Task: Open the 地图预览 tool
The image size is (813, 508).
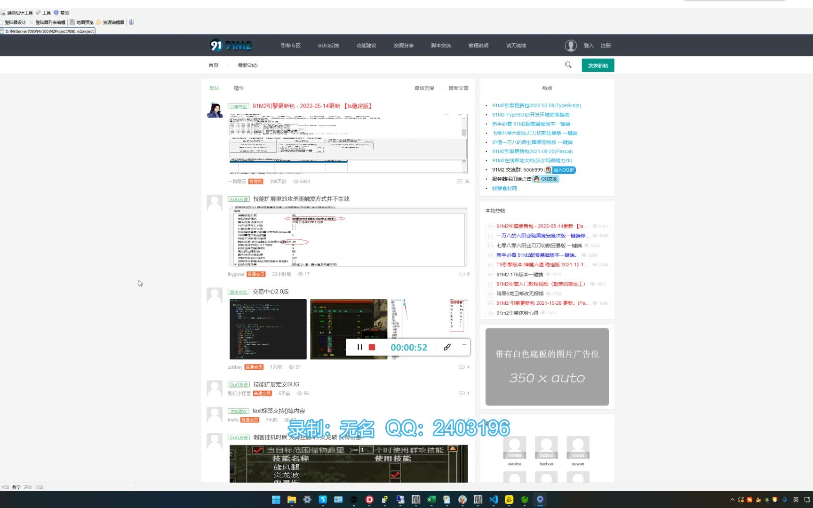Action: pyautogui.click(x=82, y=22)
